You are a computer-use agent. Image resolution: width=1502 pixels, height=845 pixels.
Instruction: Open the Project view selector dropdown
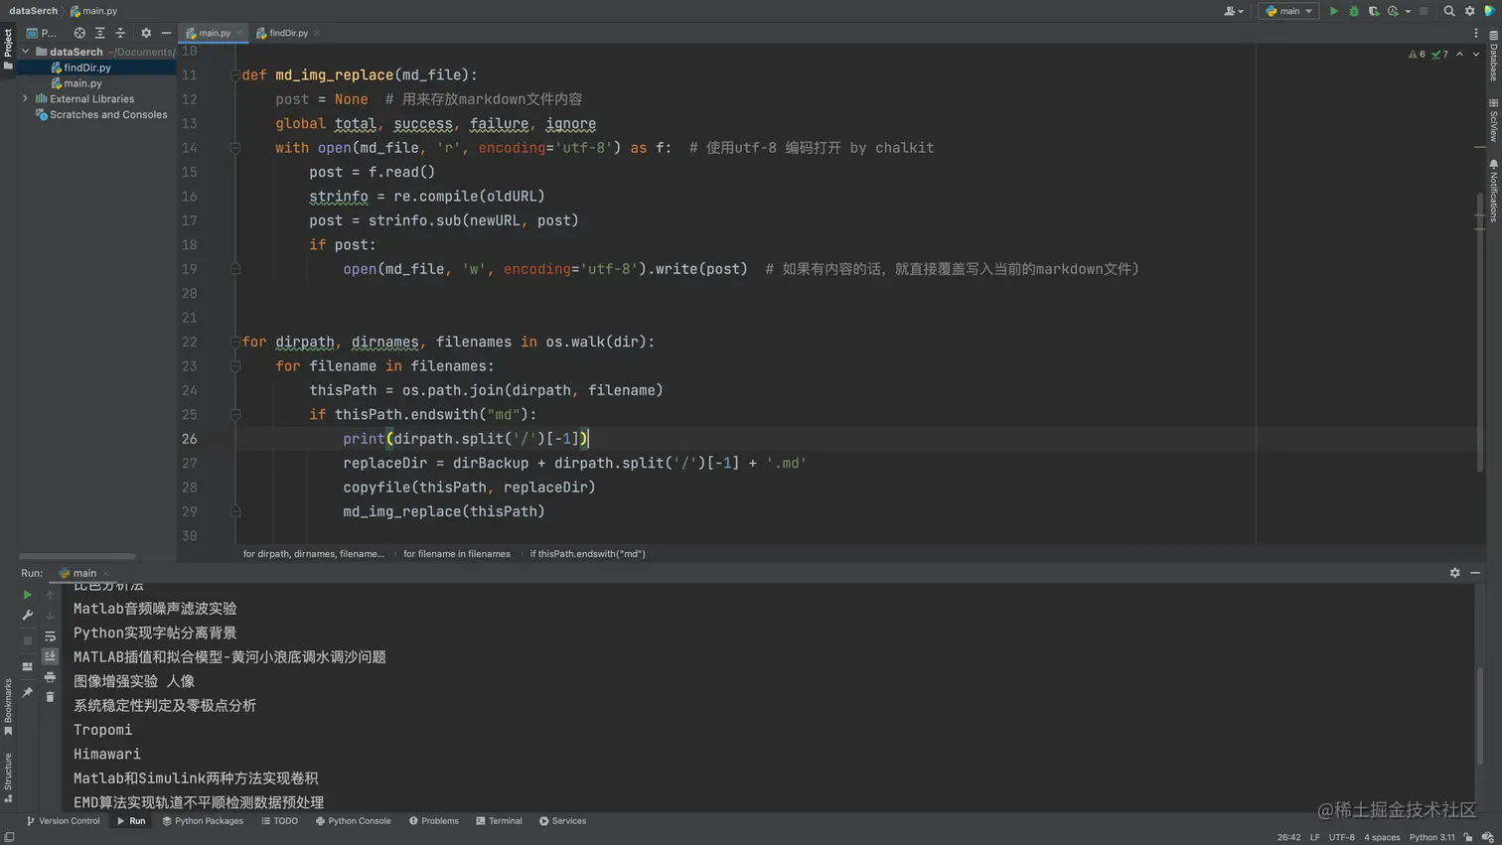click(x=42, y=33)
